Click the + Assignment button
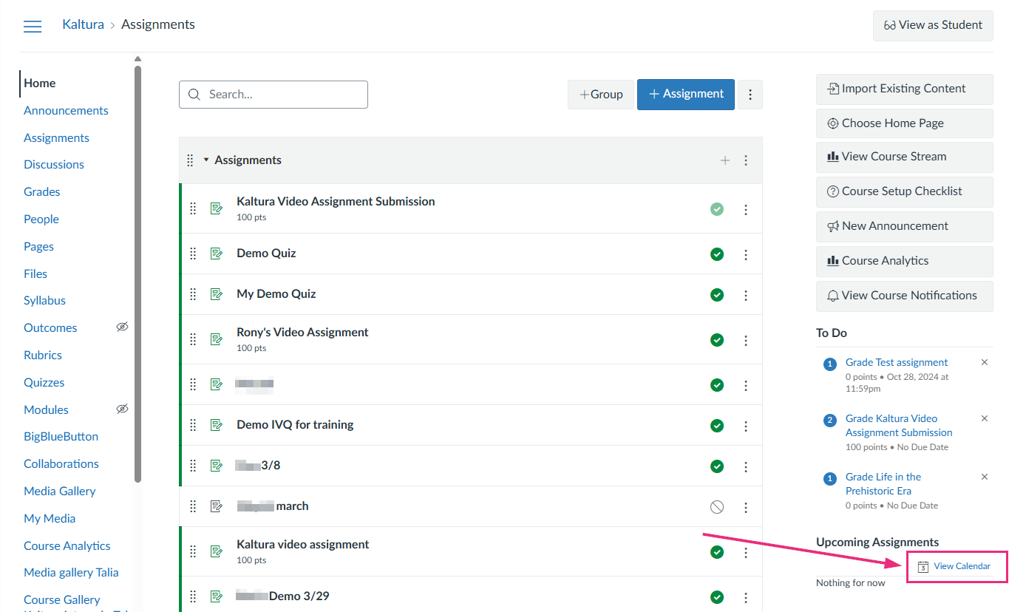 [x=686, y=95]
